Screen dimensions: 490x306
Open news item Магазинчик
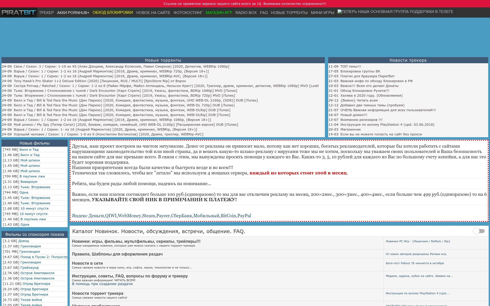350,129
